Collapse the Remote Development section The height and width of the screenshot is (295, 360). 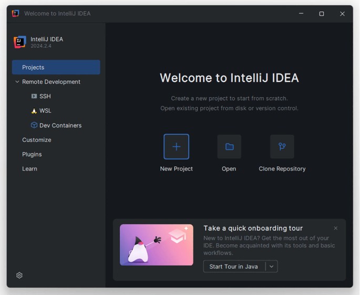click(x=17, y=82)
